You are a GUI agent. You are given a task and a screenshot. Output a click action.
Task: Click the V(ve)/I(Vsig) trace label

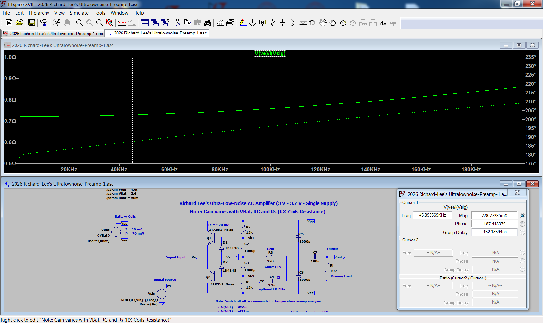tap(270, 54)
